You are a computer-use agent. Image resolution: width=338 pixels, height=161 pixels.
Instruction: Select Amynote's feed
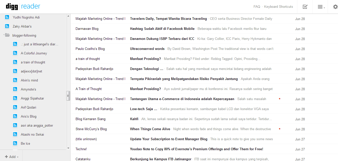[28, 89]
